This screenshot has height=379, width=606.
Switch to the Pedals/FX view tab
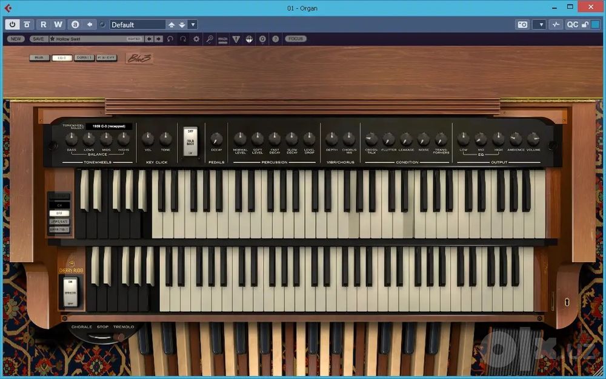106,58
